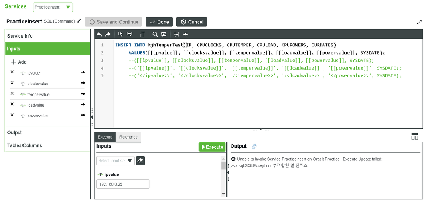The image size is (426, 200).
Task: Click the execute inputs scrollbar up arrow
Action: (224, 159)
